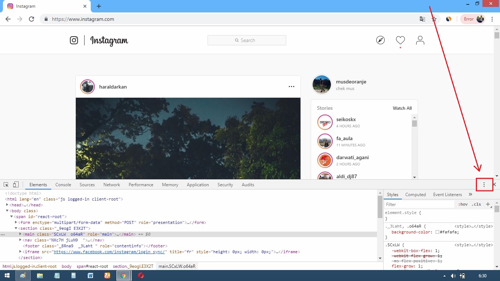Click the volume speaker tray icon

pyautogui.click(x=453, y=276)
